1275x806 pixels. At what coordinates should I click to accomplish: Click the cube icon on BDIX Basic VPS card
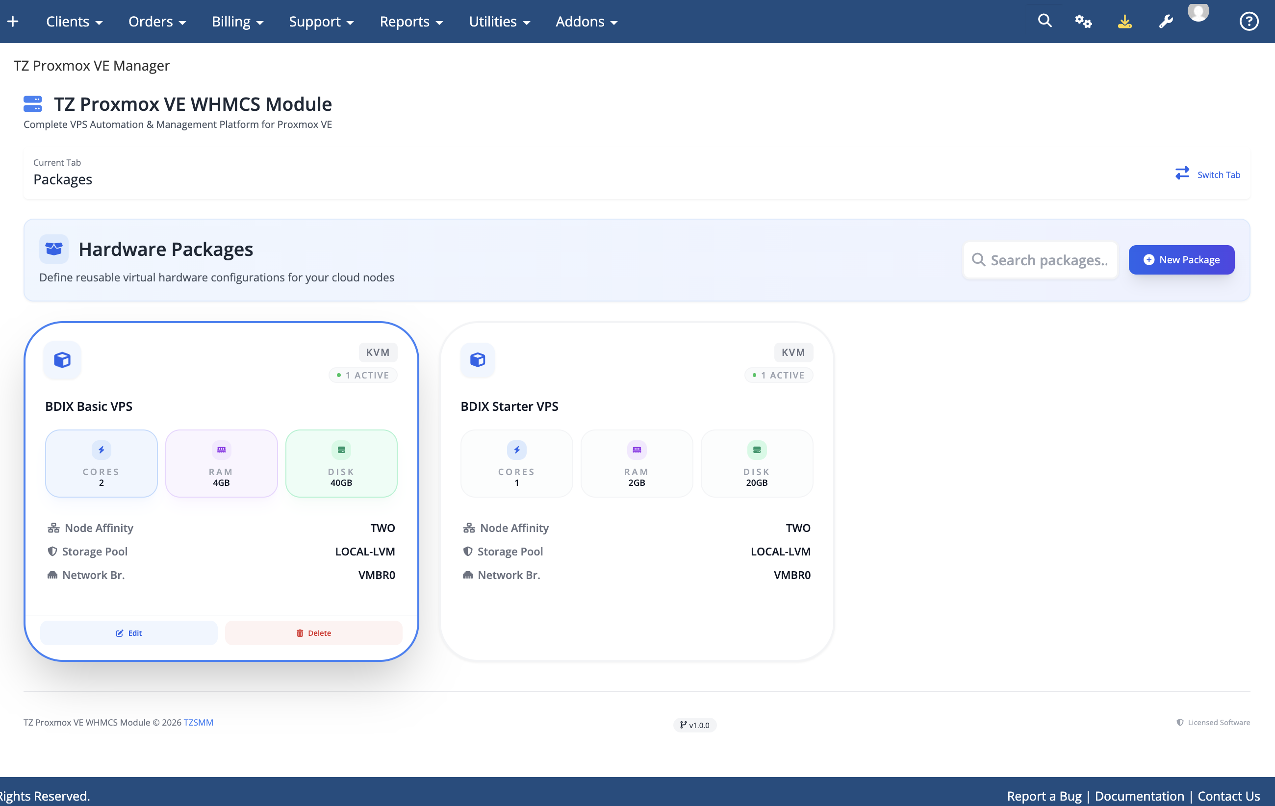tap(62, 360)
